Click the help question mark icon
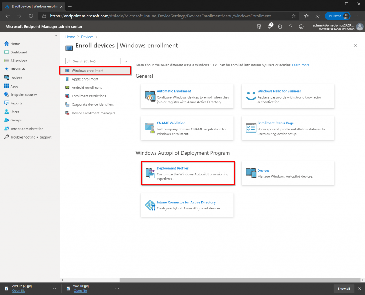 click(291, 26)
